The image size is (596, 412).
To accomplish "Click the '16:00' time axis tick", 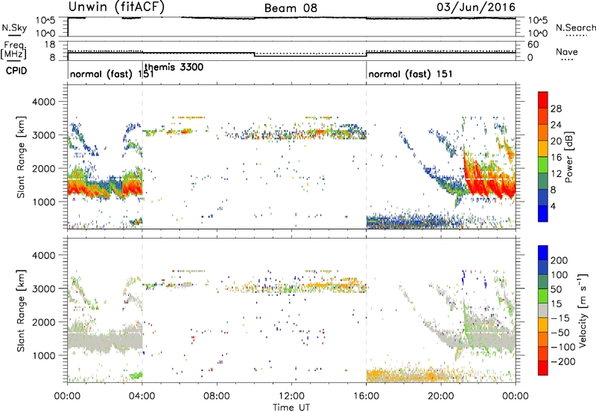I will coord(366,396).
